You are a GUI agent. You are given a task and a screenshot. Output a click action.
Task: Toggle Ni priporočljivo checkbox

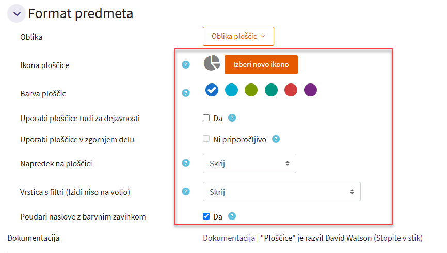(x=206, y=139)
